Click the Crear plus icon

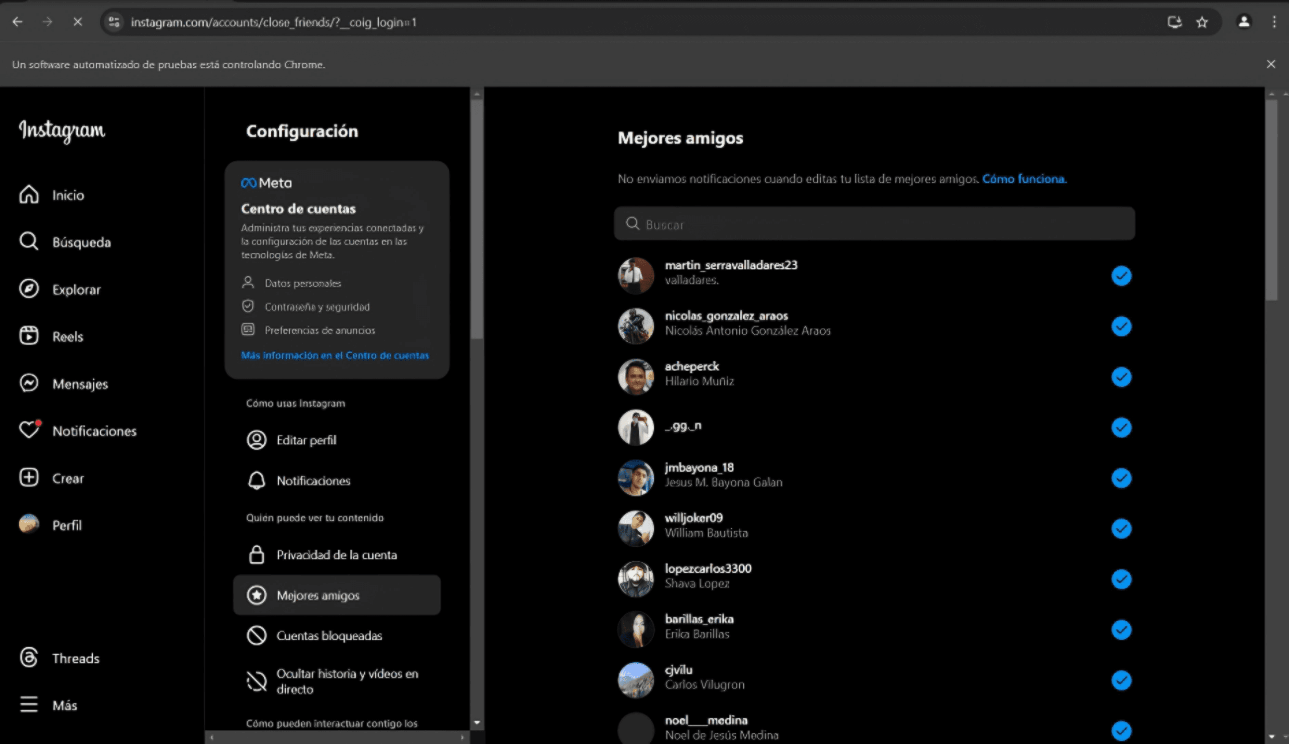29,478
